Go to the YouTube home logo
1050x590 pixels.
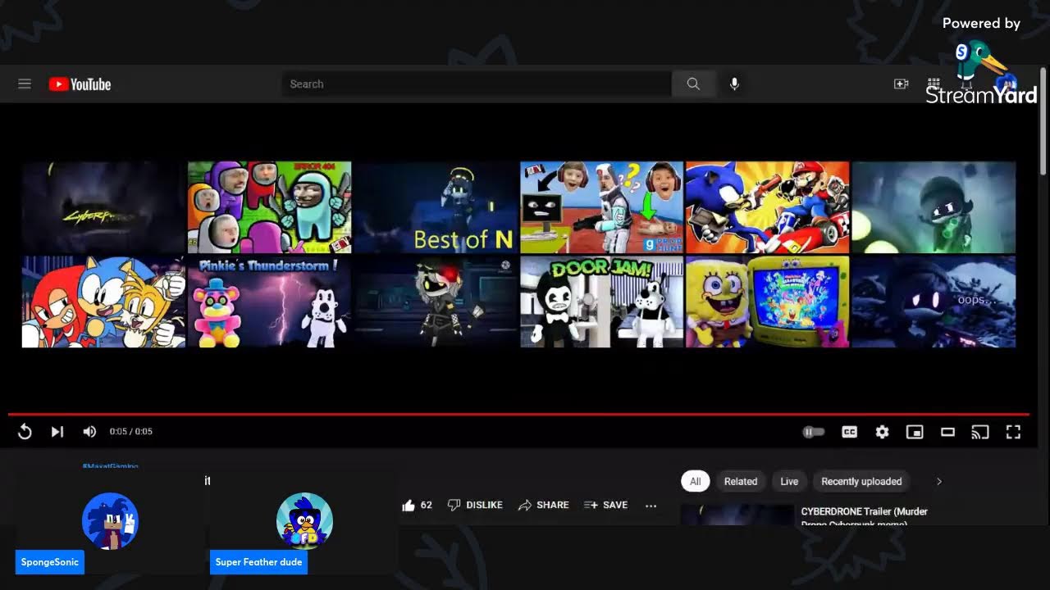click(x=80, y=84)
